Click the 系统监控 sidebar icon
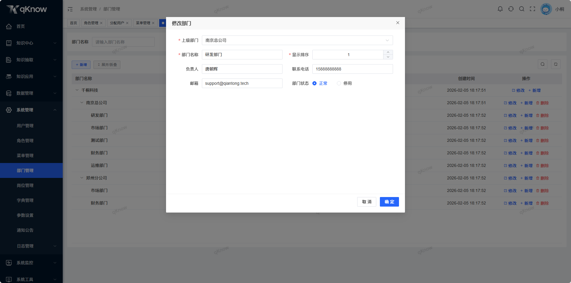 [x=9, y=263]
